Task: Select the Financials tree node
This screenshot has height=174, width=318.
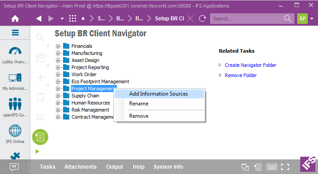Action: pos(82,46)
